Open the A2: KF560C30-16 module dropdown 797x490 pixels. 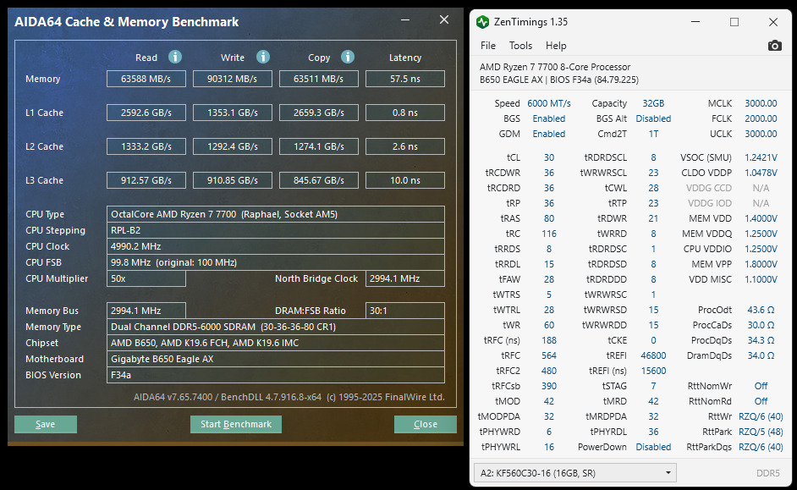click(x=574, y=473)
